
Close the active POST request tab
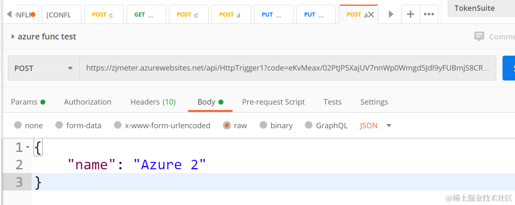[x=371, y=15]
